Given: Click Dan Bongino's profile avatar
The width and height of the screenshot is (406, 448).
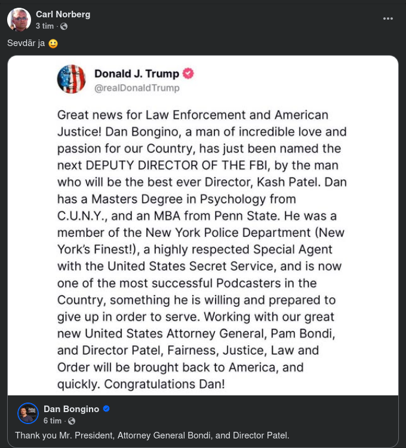Looking at the screenshot, I should (x=28, y=413).
